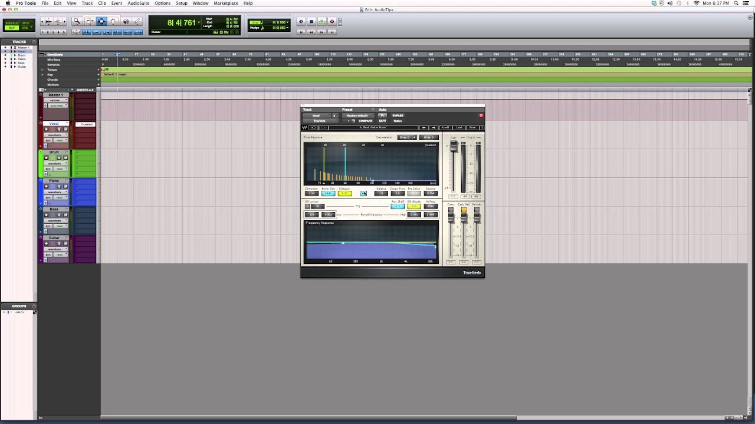Open the Nudge value dropdown
This screenshot has width=755, height=424.
pyautogui.click(x=287, y=28)
